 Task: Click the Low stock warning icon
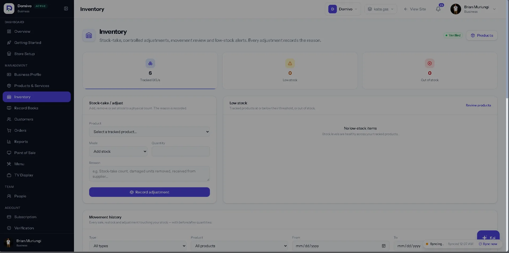click(290, 63)
